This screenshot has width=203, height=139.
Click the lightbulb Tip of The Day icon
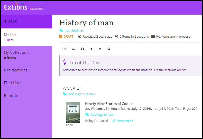[65, 62]
